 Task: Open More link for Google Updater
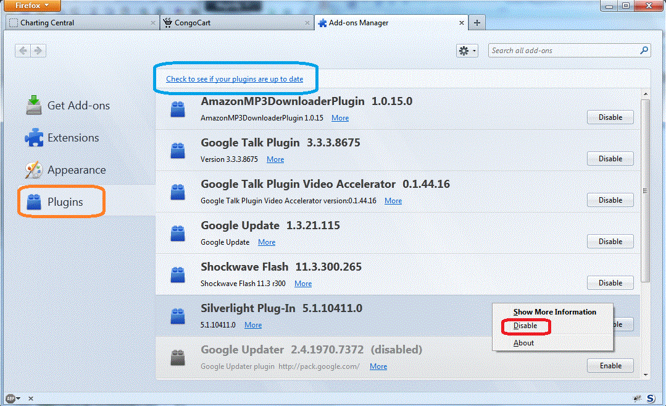point(378,366)
